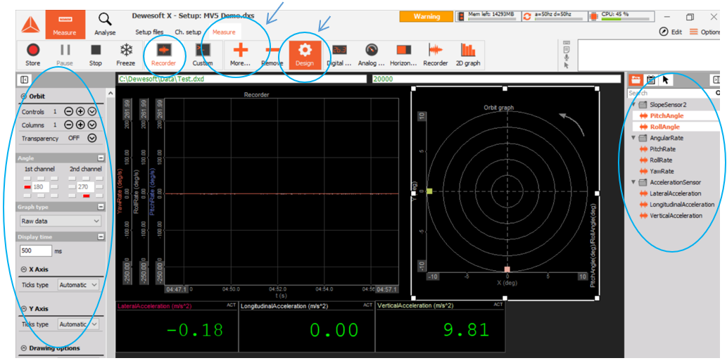Image resolution: width=727 pixels, height=363 pixels.
Task: Click the sample rate sync indicator
Action: coord(554,17)
